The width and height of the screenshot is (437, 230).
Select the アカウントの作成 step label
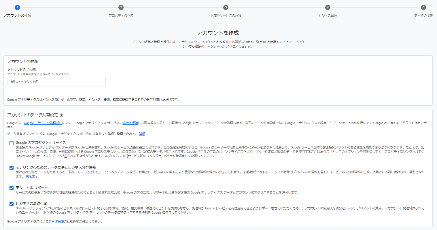tap(17, 16)
